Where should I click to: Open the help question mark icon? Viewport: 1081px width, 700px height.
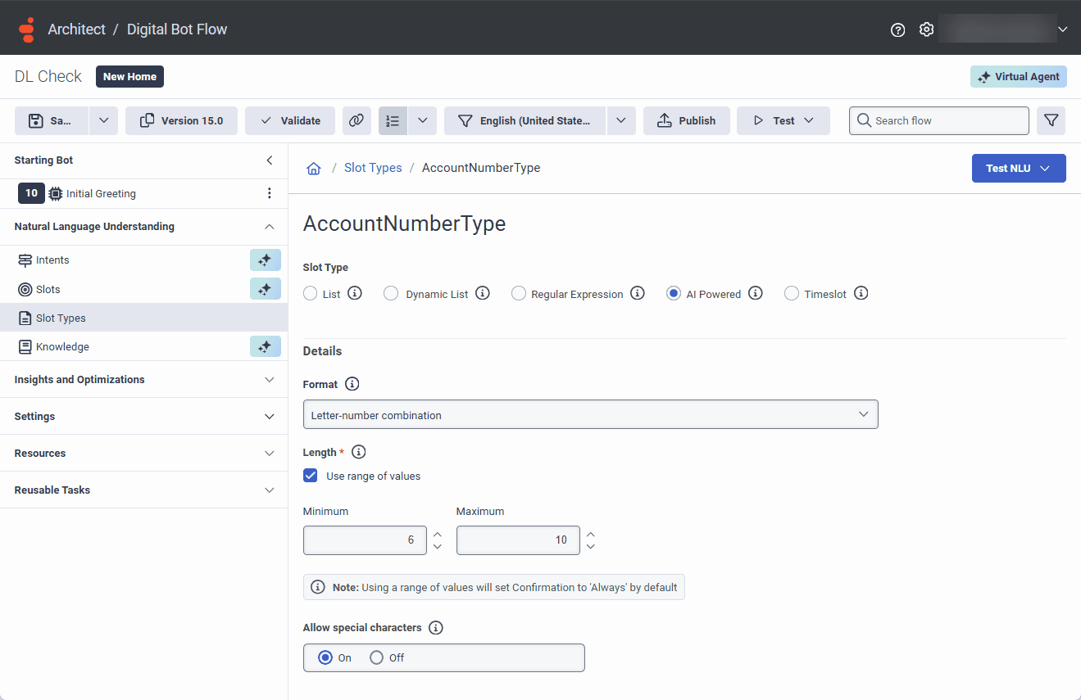(x=897, y=29)
